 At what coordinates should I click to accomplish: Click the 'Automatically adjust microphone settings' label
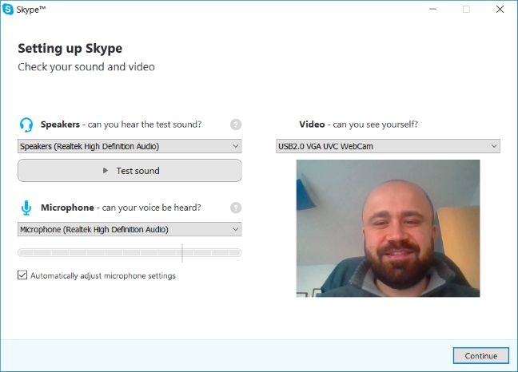tap(103, 275)
